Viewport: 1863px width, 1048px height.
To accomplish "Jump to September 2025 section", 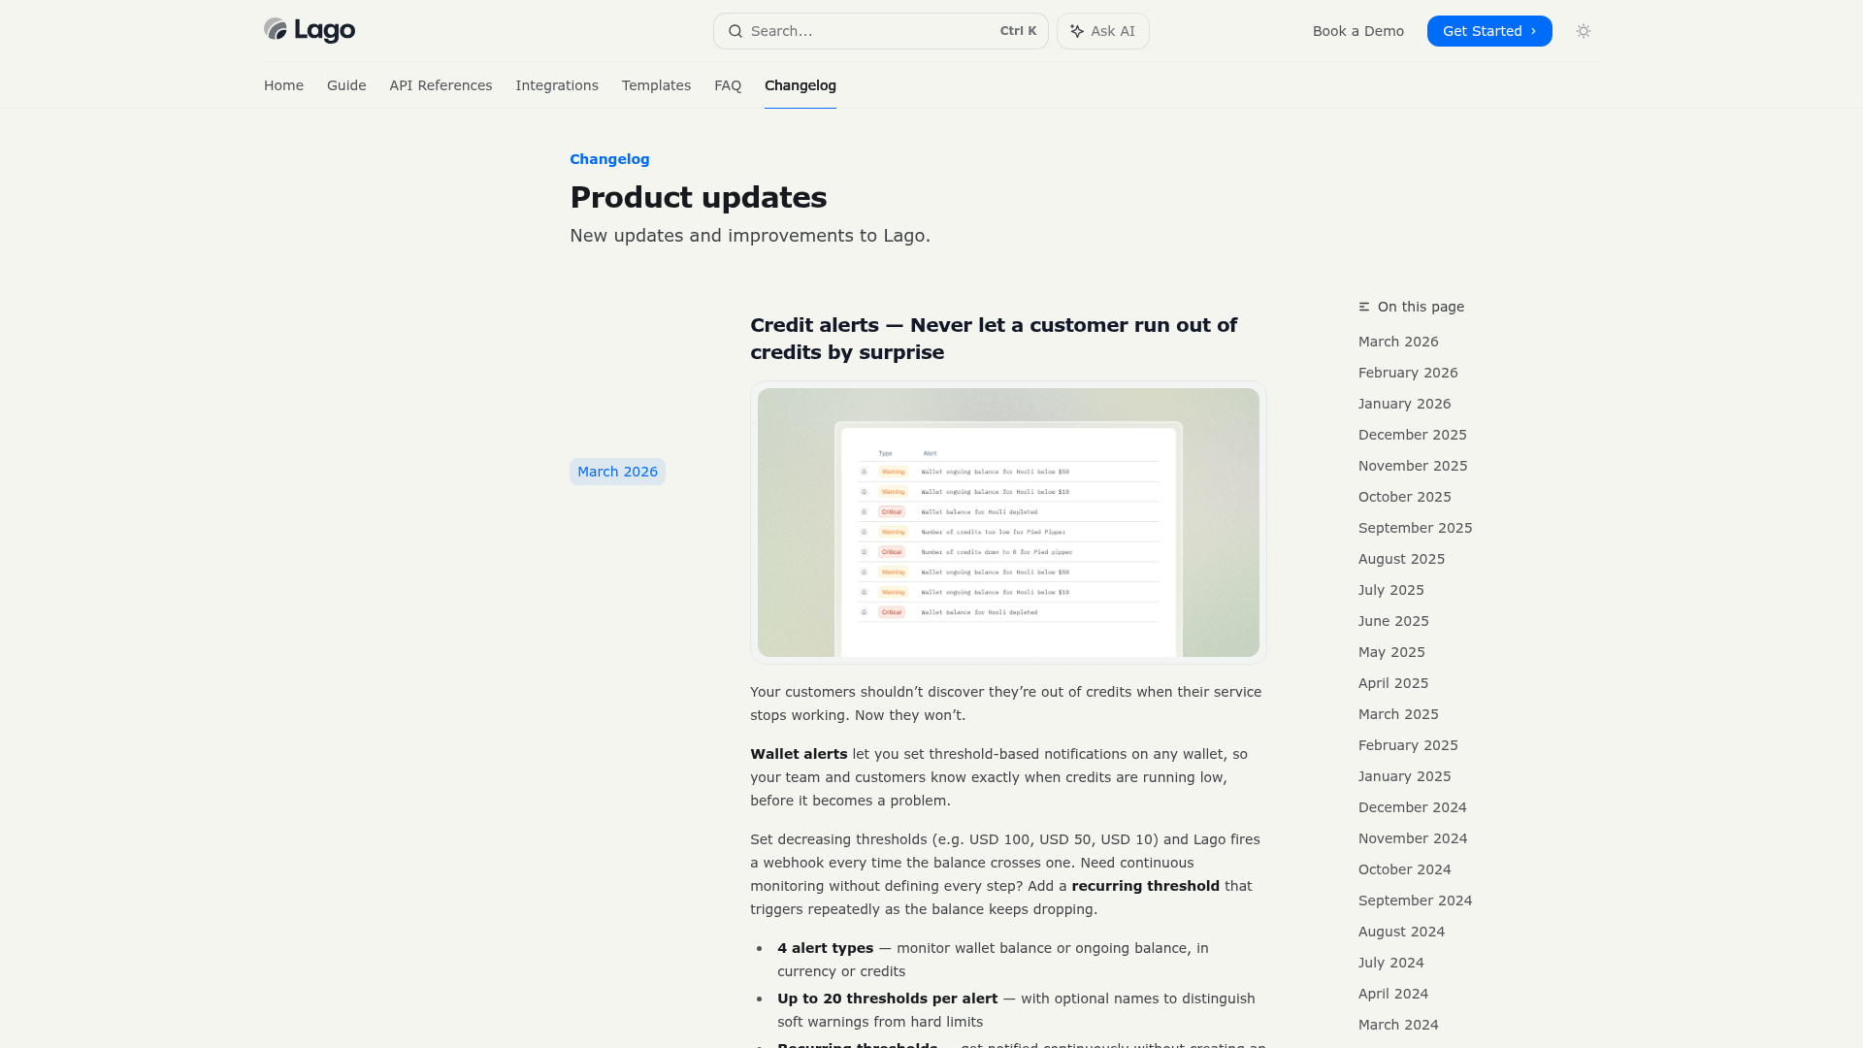I will coord(1416,528).
